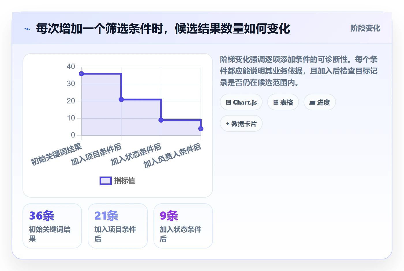The height and width of the screenshot is (271, 404).
Task: Click the description paragraph starting 阶梯变化强调
Action: (x=299, y=71)
